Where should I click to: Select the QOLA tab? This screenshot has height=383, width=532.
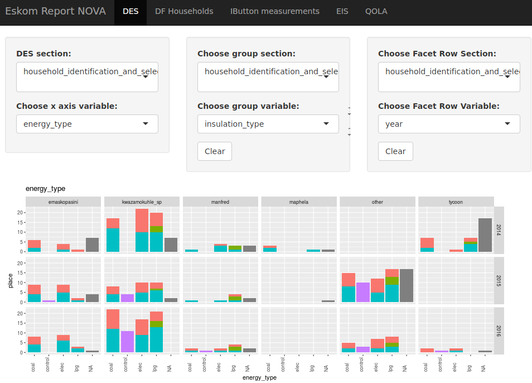point(376,11)
